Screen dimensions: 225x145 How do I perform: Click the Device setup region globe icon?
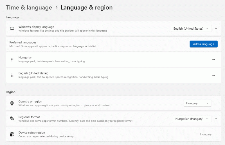tap(12, 134)
